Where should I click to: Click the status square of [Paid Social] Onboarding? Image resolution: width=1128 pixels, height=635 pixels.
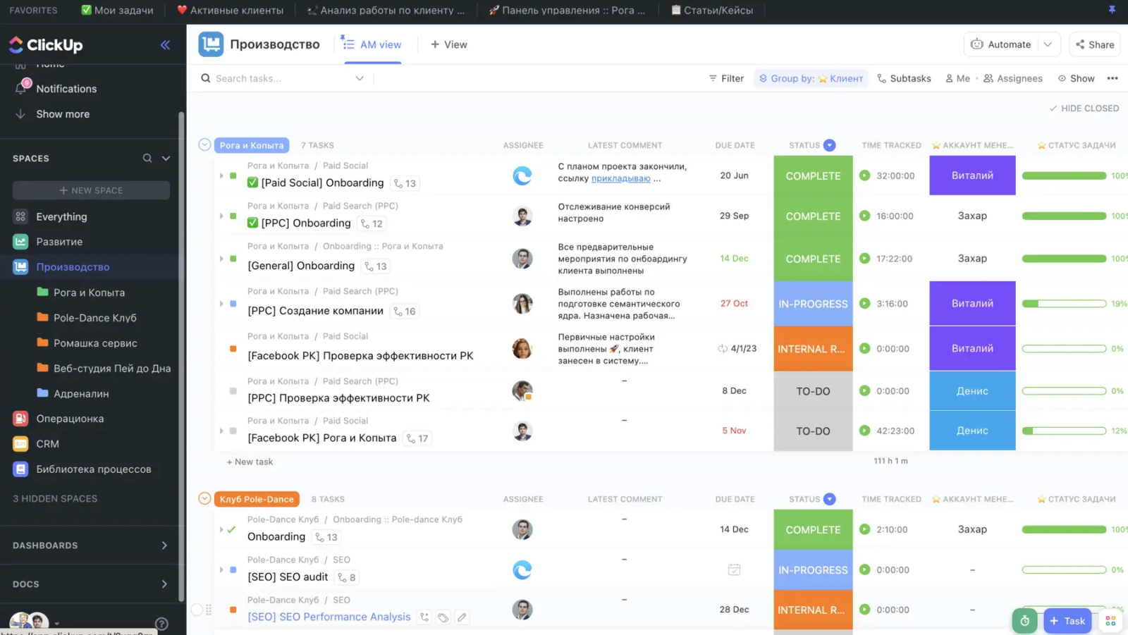click(x=233, y=175)
